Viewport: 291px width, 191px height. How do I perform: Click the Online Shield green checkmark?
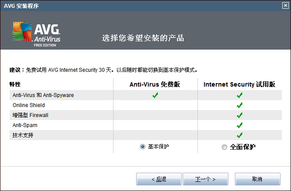pyautogui.click(x=239, y=105)
